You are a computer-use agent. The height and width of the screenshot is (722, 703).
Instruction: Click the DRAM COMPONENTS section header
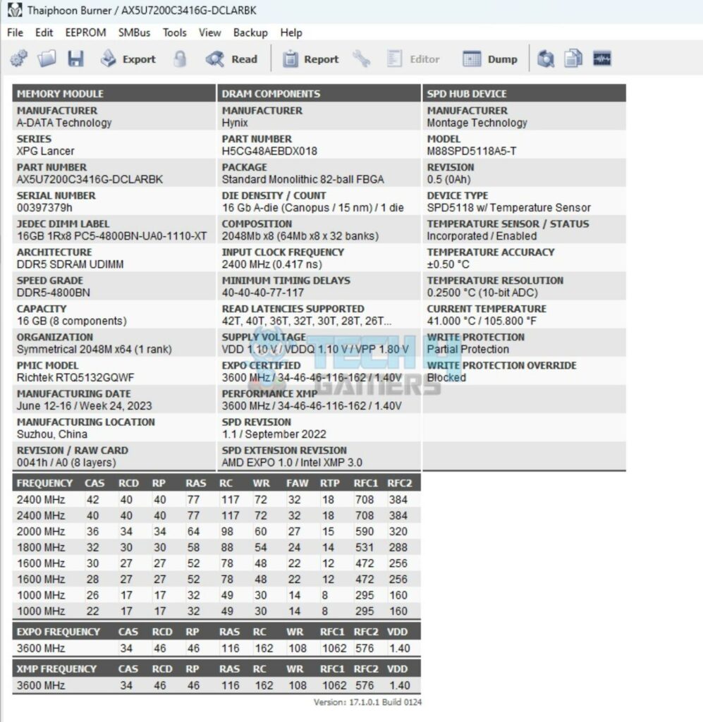point(319,94)
